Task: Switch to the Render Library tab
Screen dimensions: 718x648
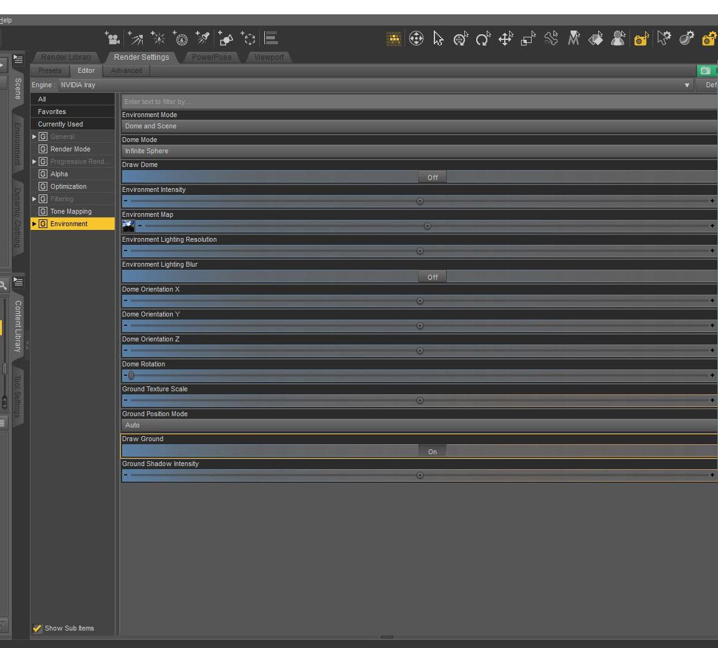Action: [x=67, y=57]
